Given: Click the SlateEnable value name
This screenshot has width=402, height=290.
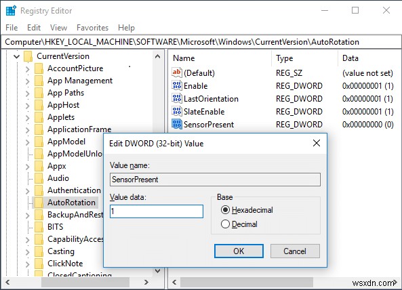Looking at the screenshot, I should pyautogui.click(x=204, y=111).
